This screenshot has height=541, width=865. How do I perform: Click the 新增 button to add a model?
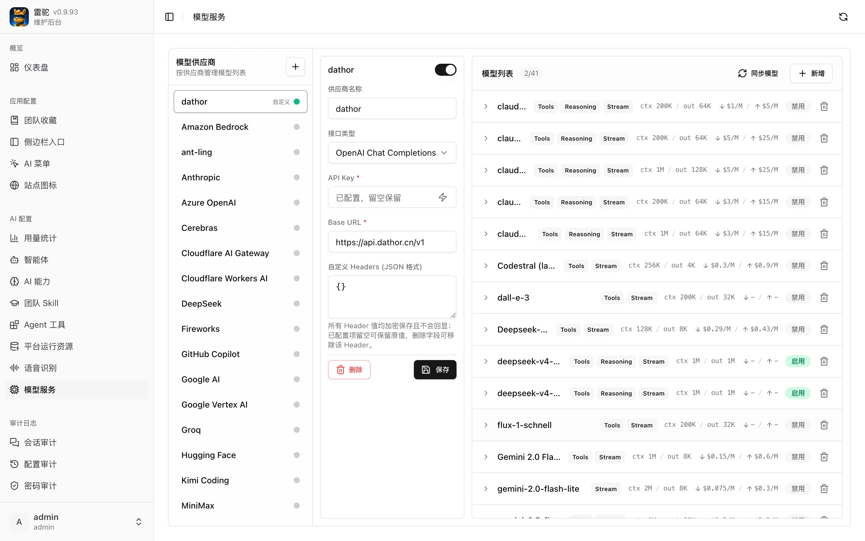(811, 73)
